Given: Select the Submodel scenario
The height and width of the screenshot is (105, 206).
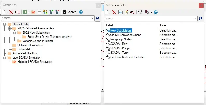Looking at the screenshot, I should [x=24, y=49].
